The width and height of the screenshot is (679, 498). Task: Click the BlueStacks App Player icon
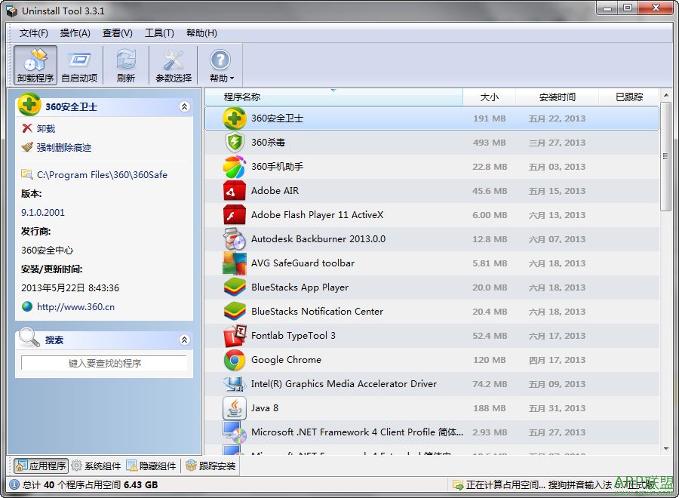pyautogui.click(x=235, y=287)
